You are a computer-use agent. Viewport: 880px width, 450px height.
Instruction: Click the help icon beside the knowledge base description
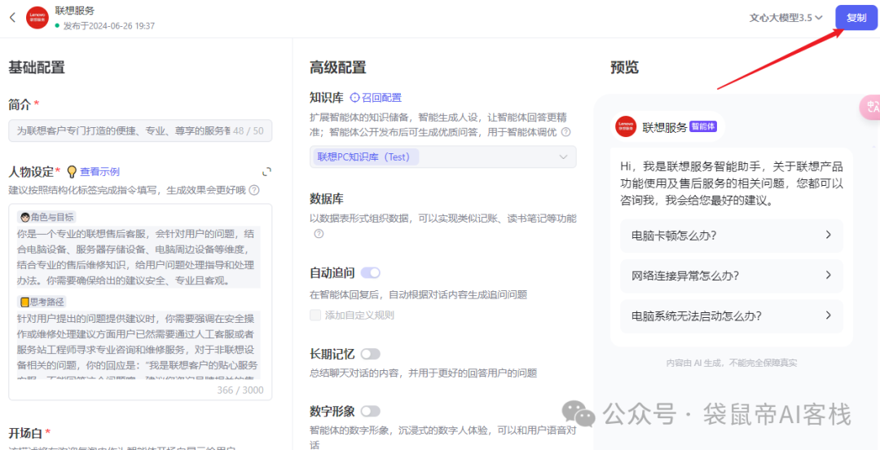click(565, 133)
